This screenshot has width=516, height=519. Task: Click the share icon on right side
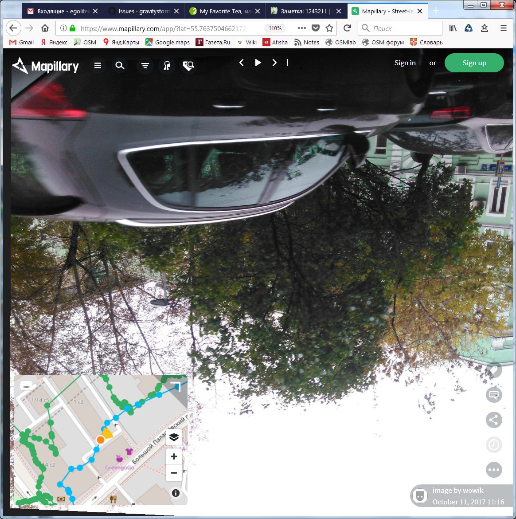click(x=494, y=420)
